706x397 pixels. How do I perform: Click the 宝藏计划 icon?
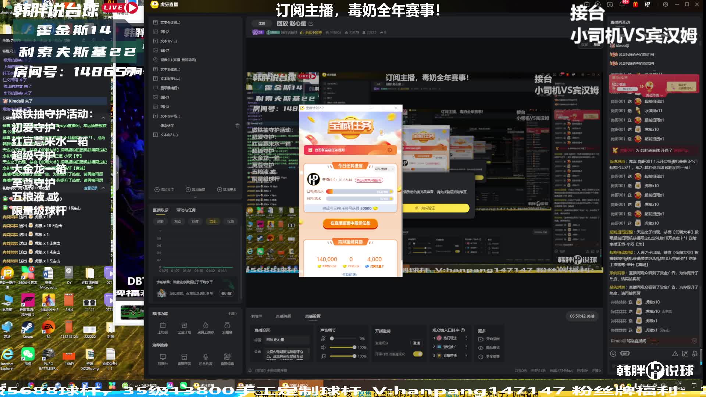click(x=184, y=326)
